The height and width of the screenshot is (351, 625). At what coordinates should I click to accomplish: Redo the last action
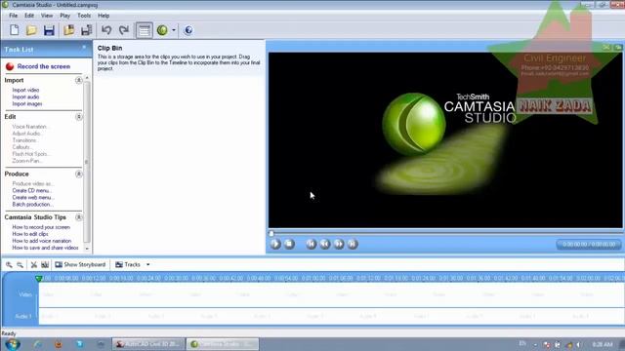pyautogui.click(x=124, y=30)
